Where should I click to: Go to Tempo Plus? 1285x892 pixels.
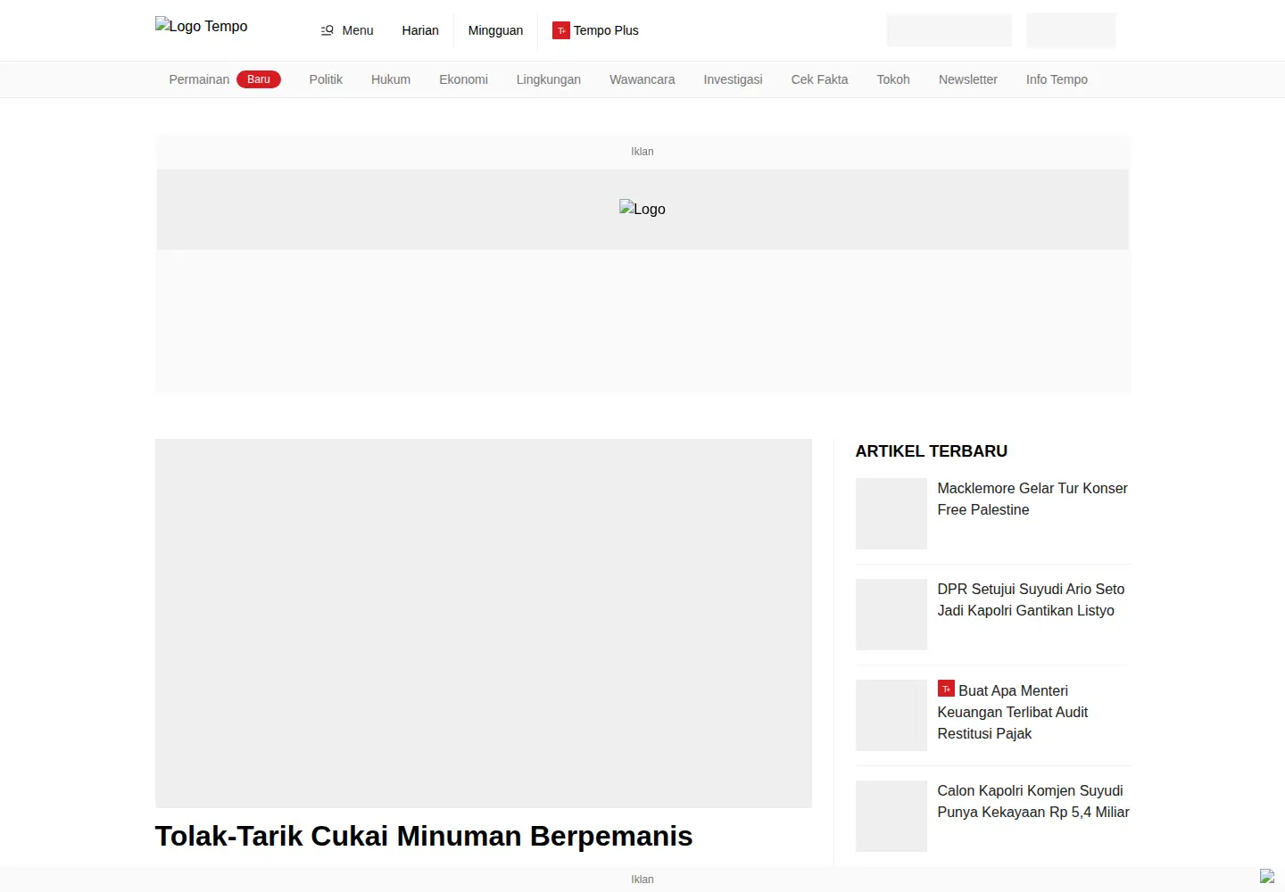[x=606, y=30]
